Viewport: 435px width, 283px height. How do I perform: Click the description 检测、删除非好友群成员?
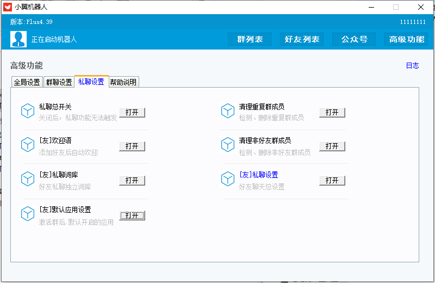click(x=275, y=152)
